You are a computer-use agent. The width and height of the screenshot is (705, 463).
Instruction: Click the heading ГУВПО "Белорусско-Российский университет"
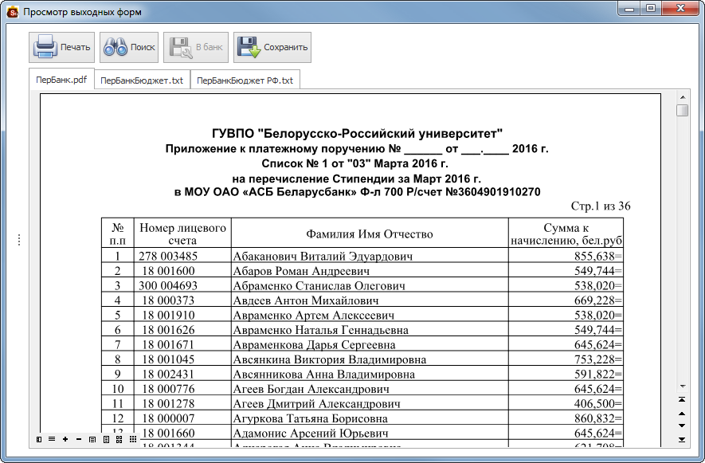coord(357,134)
